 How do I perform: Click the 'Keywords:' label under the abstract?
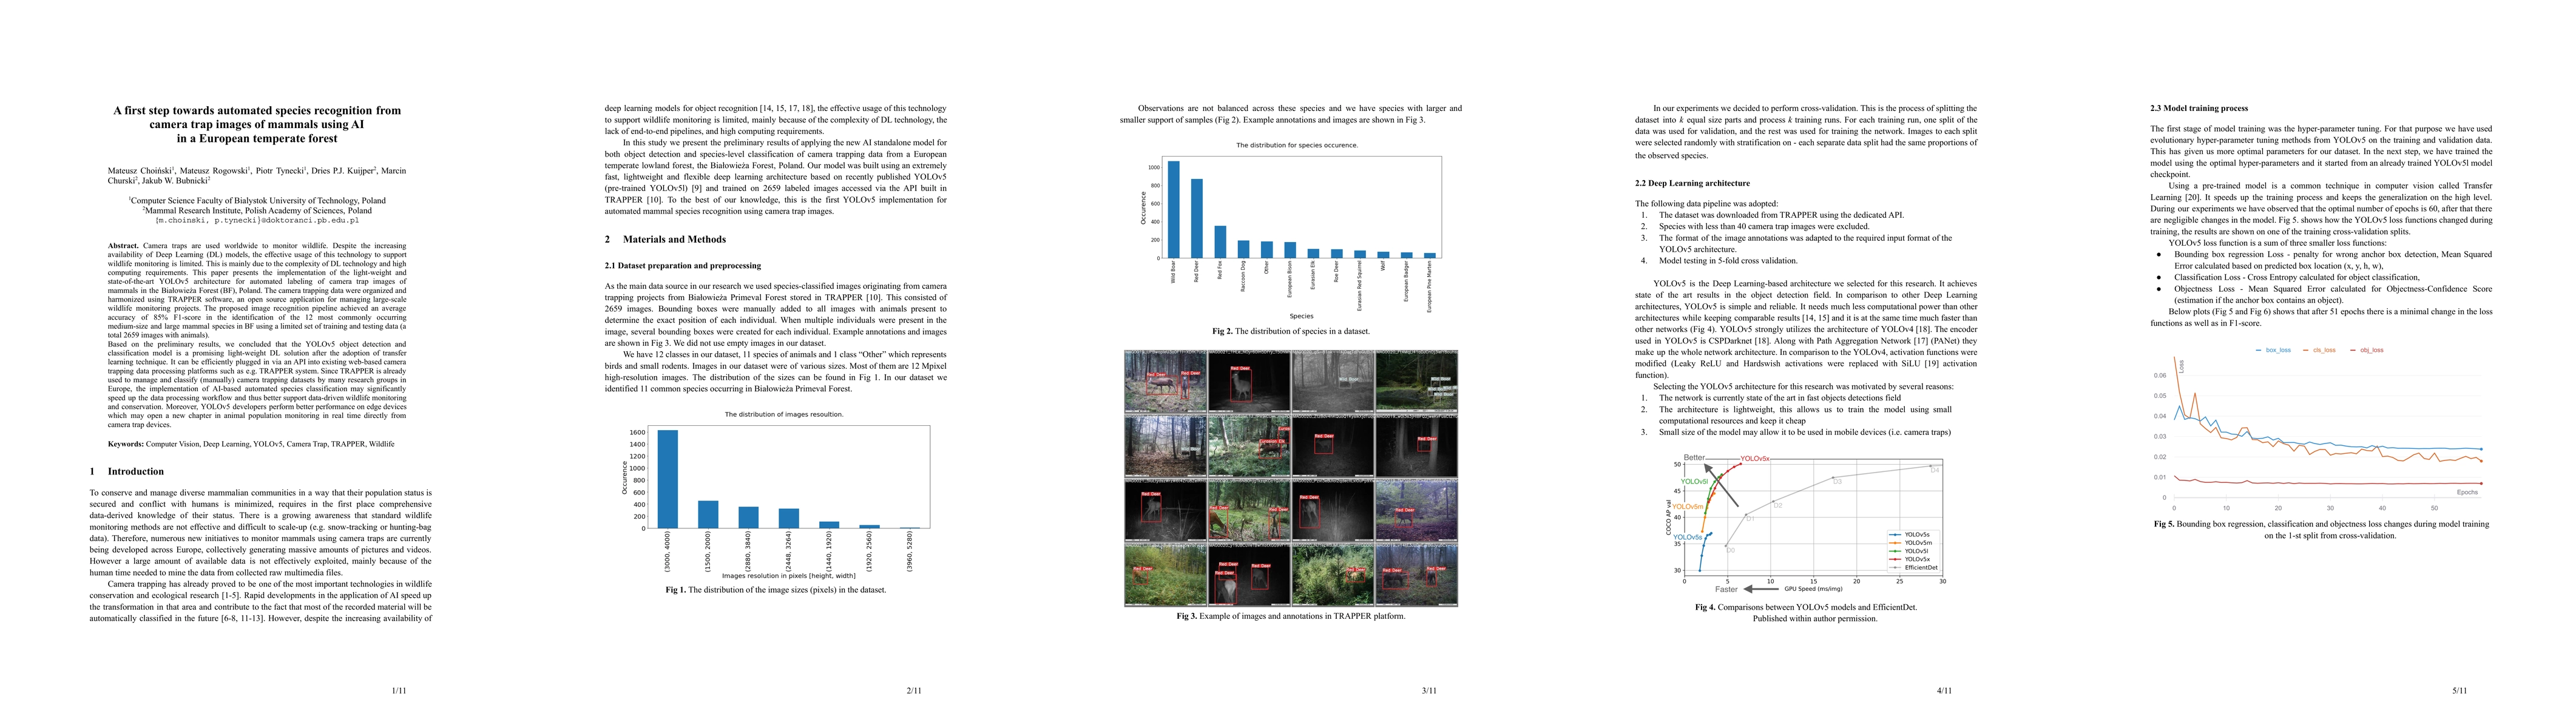126,444
